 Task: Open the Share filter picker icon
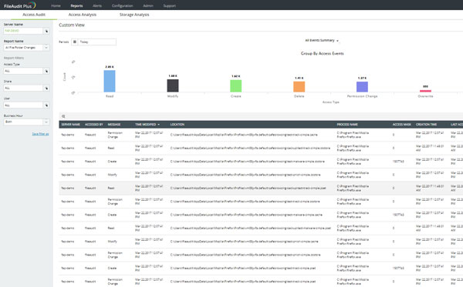[x=46, y=88]
